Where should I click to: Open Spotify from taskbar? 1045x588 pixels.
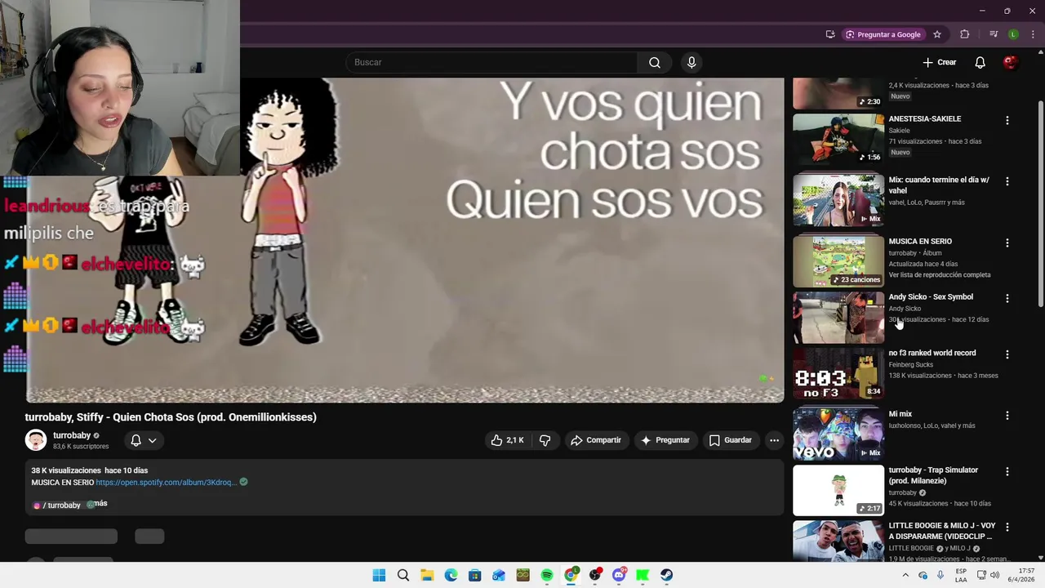click(x=547, y=575)
